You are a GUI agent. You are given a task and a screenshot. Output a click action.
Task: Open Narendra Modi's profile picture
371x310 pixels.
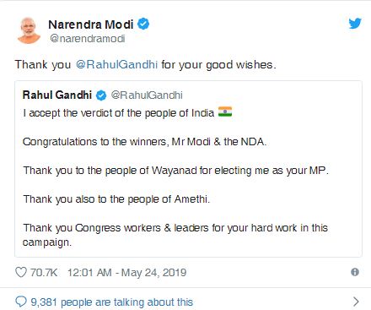pyautogui.click(x=29, y=30)
